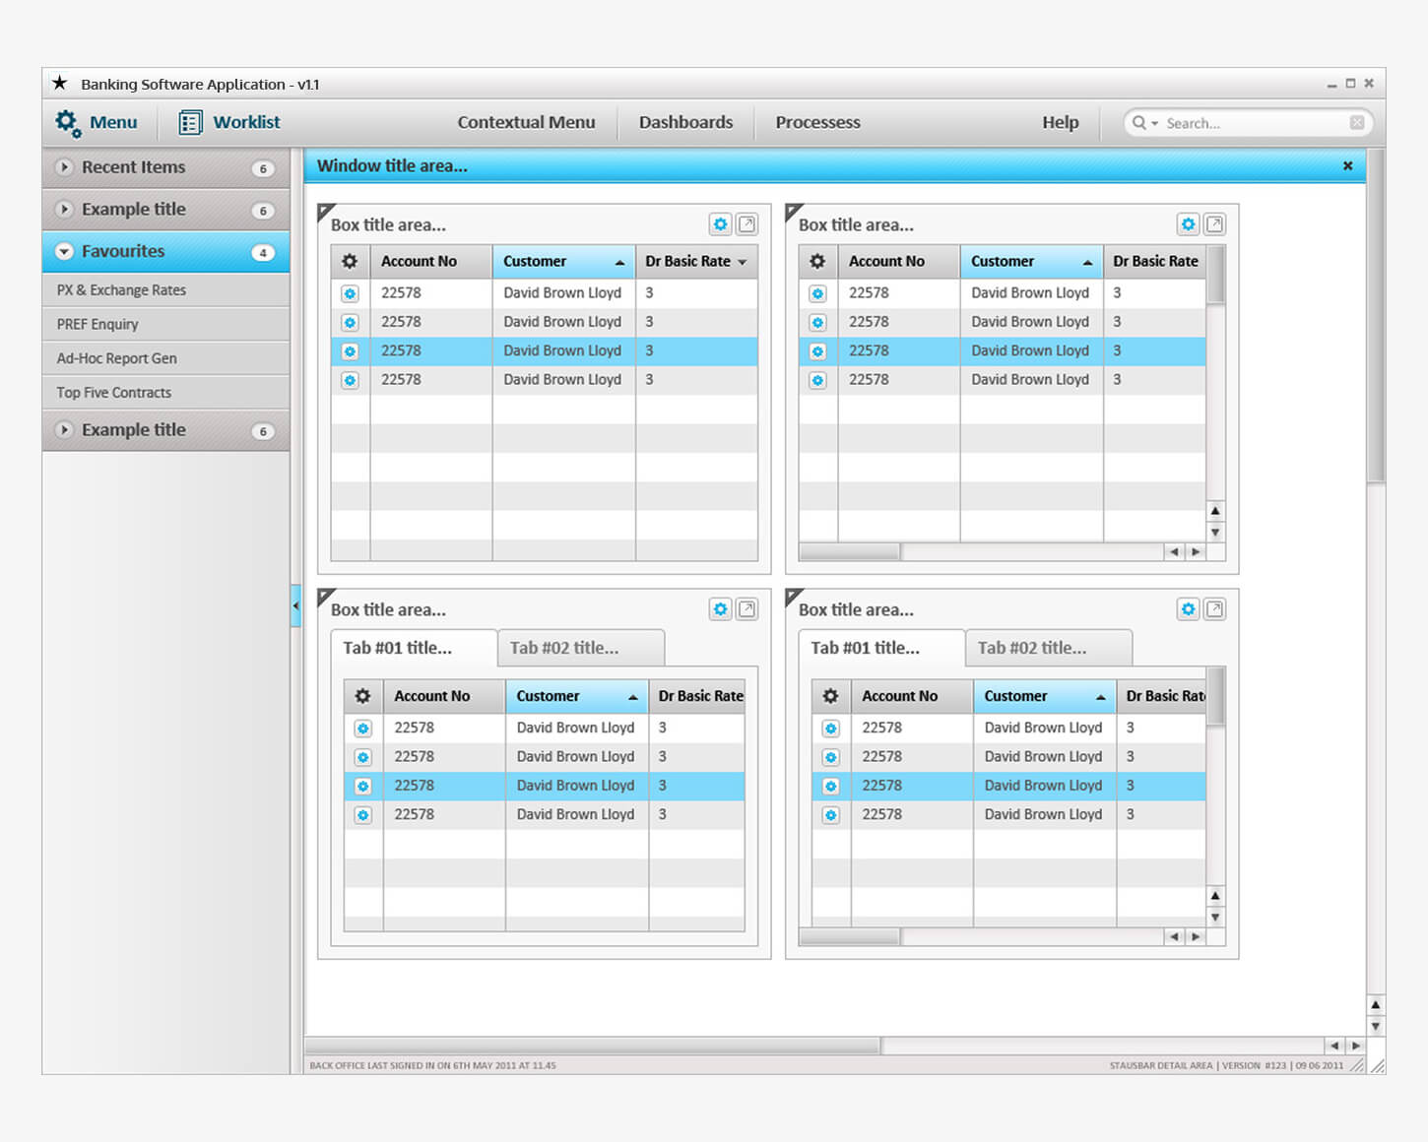
Task: Open the Help menu
Action: pyautogui.click(x=1061, y=122)
